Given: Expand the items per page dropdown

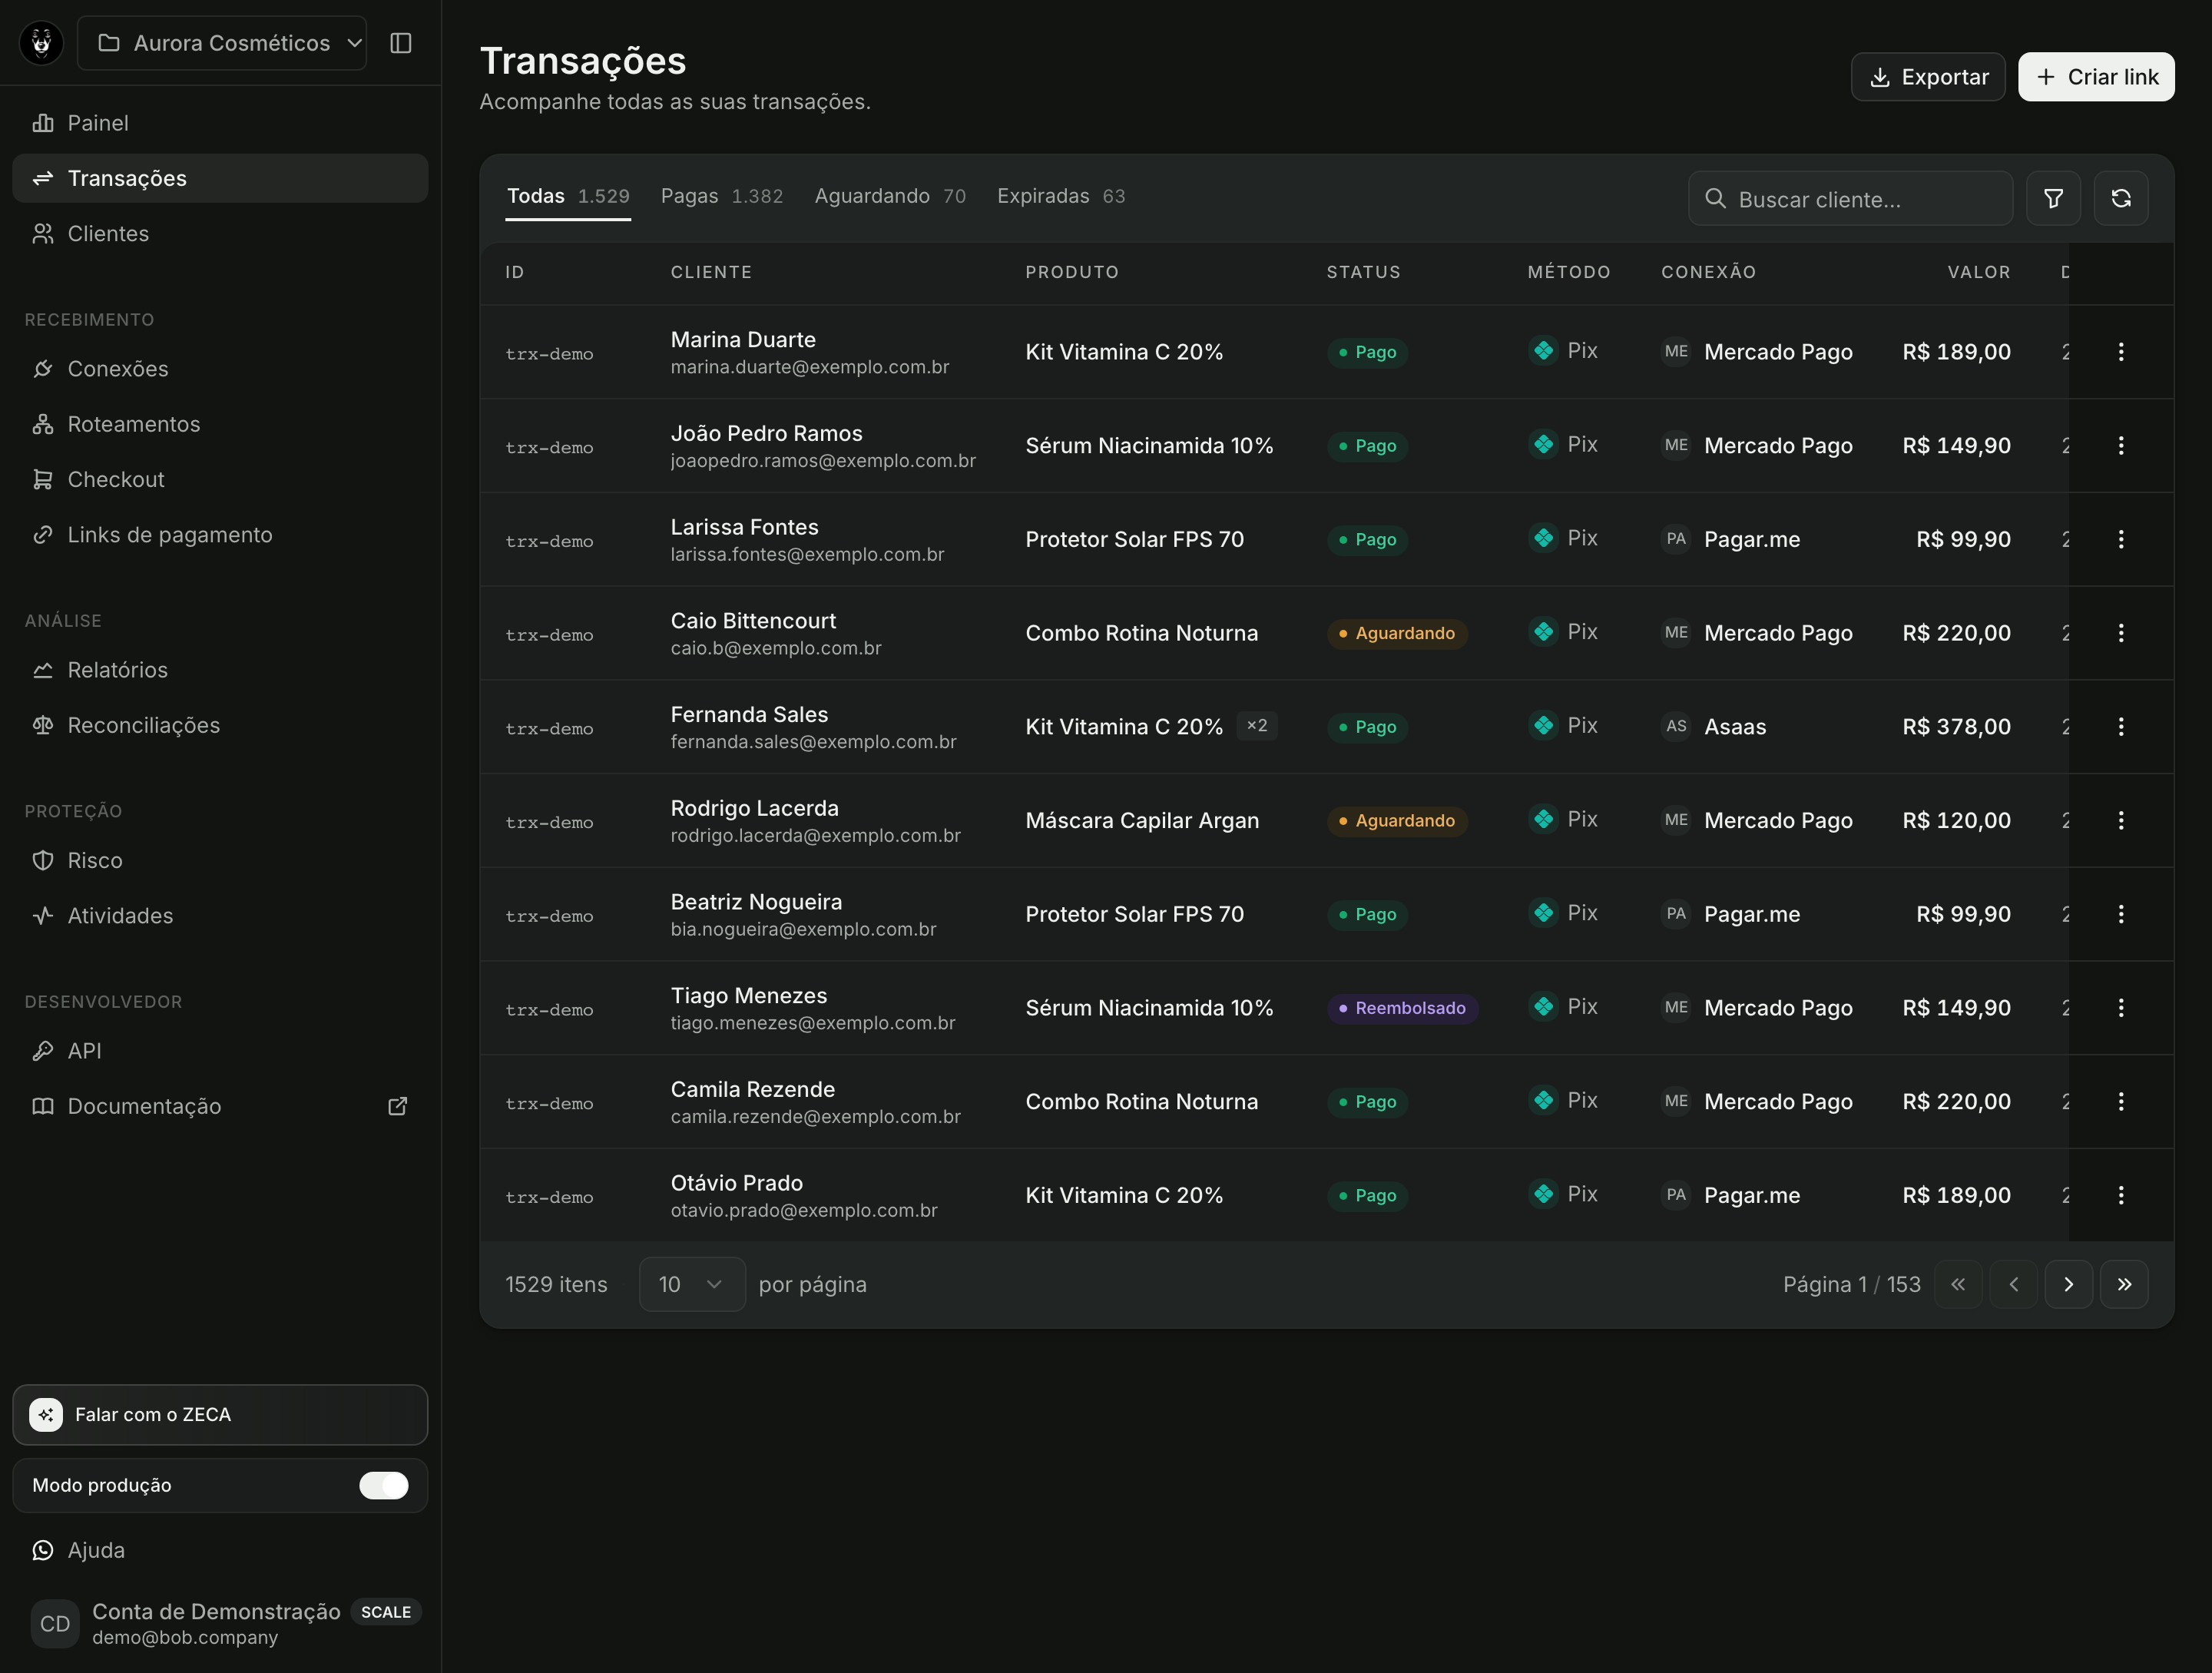Looking at the screenshot, I should click(x=692, y=1284).
